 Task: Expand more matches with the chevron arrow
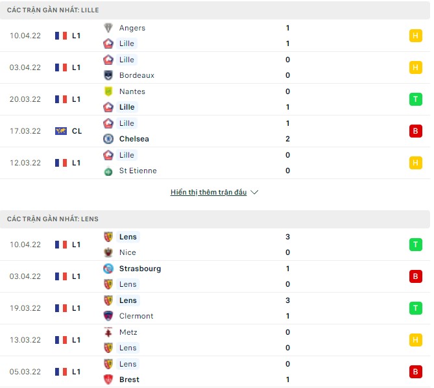[254, 193]
